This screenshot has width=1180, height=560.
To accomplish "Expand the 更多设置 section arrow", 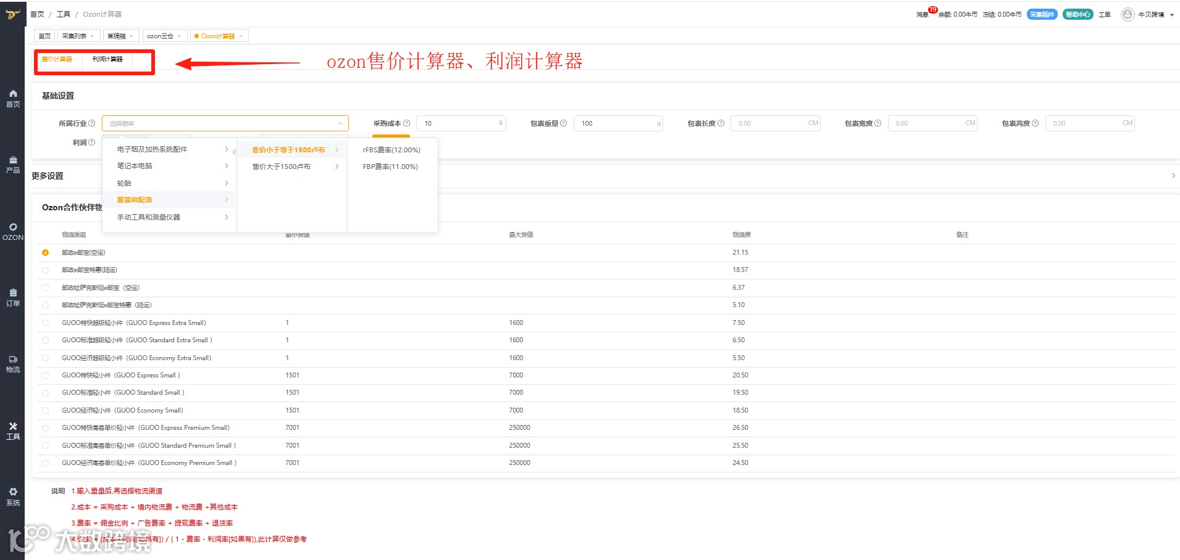I will pyautogui.click(x=1173, y=176).
